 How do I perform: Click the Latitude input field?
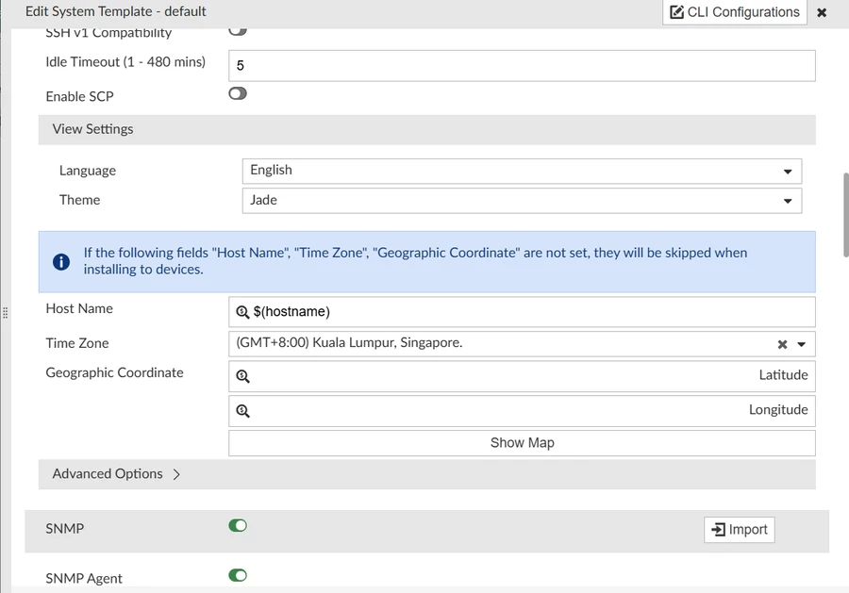[x=522, y=376]
